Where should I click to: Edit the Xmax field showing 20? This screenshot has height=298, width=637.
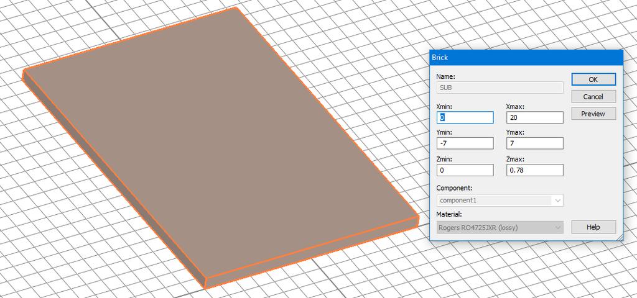click(534, 117)
